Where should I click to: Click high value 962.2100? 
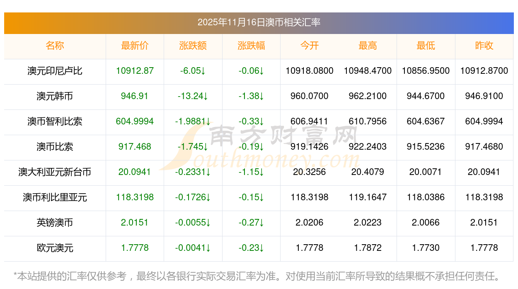368,96
